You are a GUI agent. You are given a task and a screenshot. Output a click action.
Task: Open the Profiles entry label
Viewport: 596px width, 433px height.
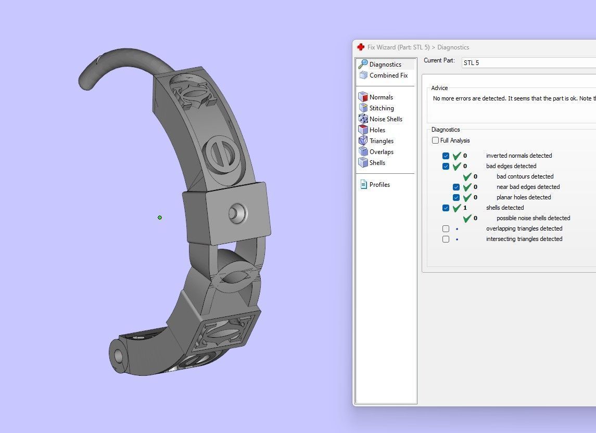[379, 184]
